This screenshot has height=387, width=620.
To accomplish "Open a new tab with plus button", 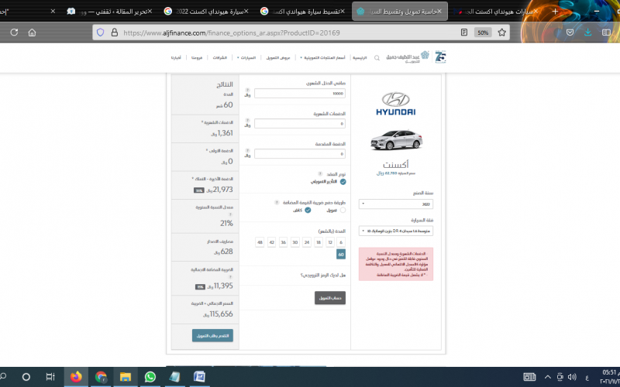I will [x=555, y=12].
